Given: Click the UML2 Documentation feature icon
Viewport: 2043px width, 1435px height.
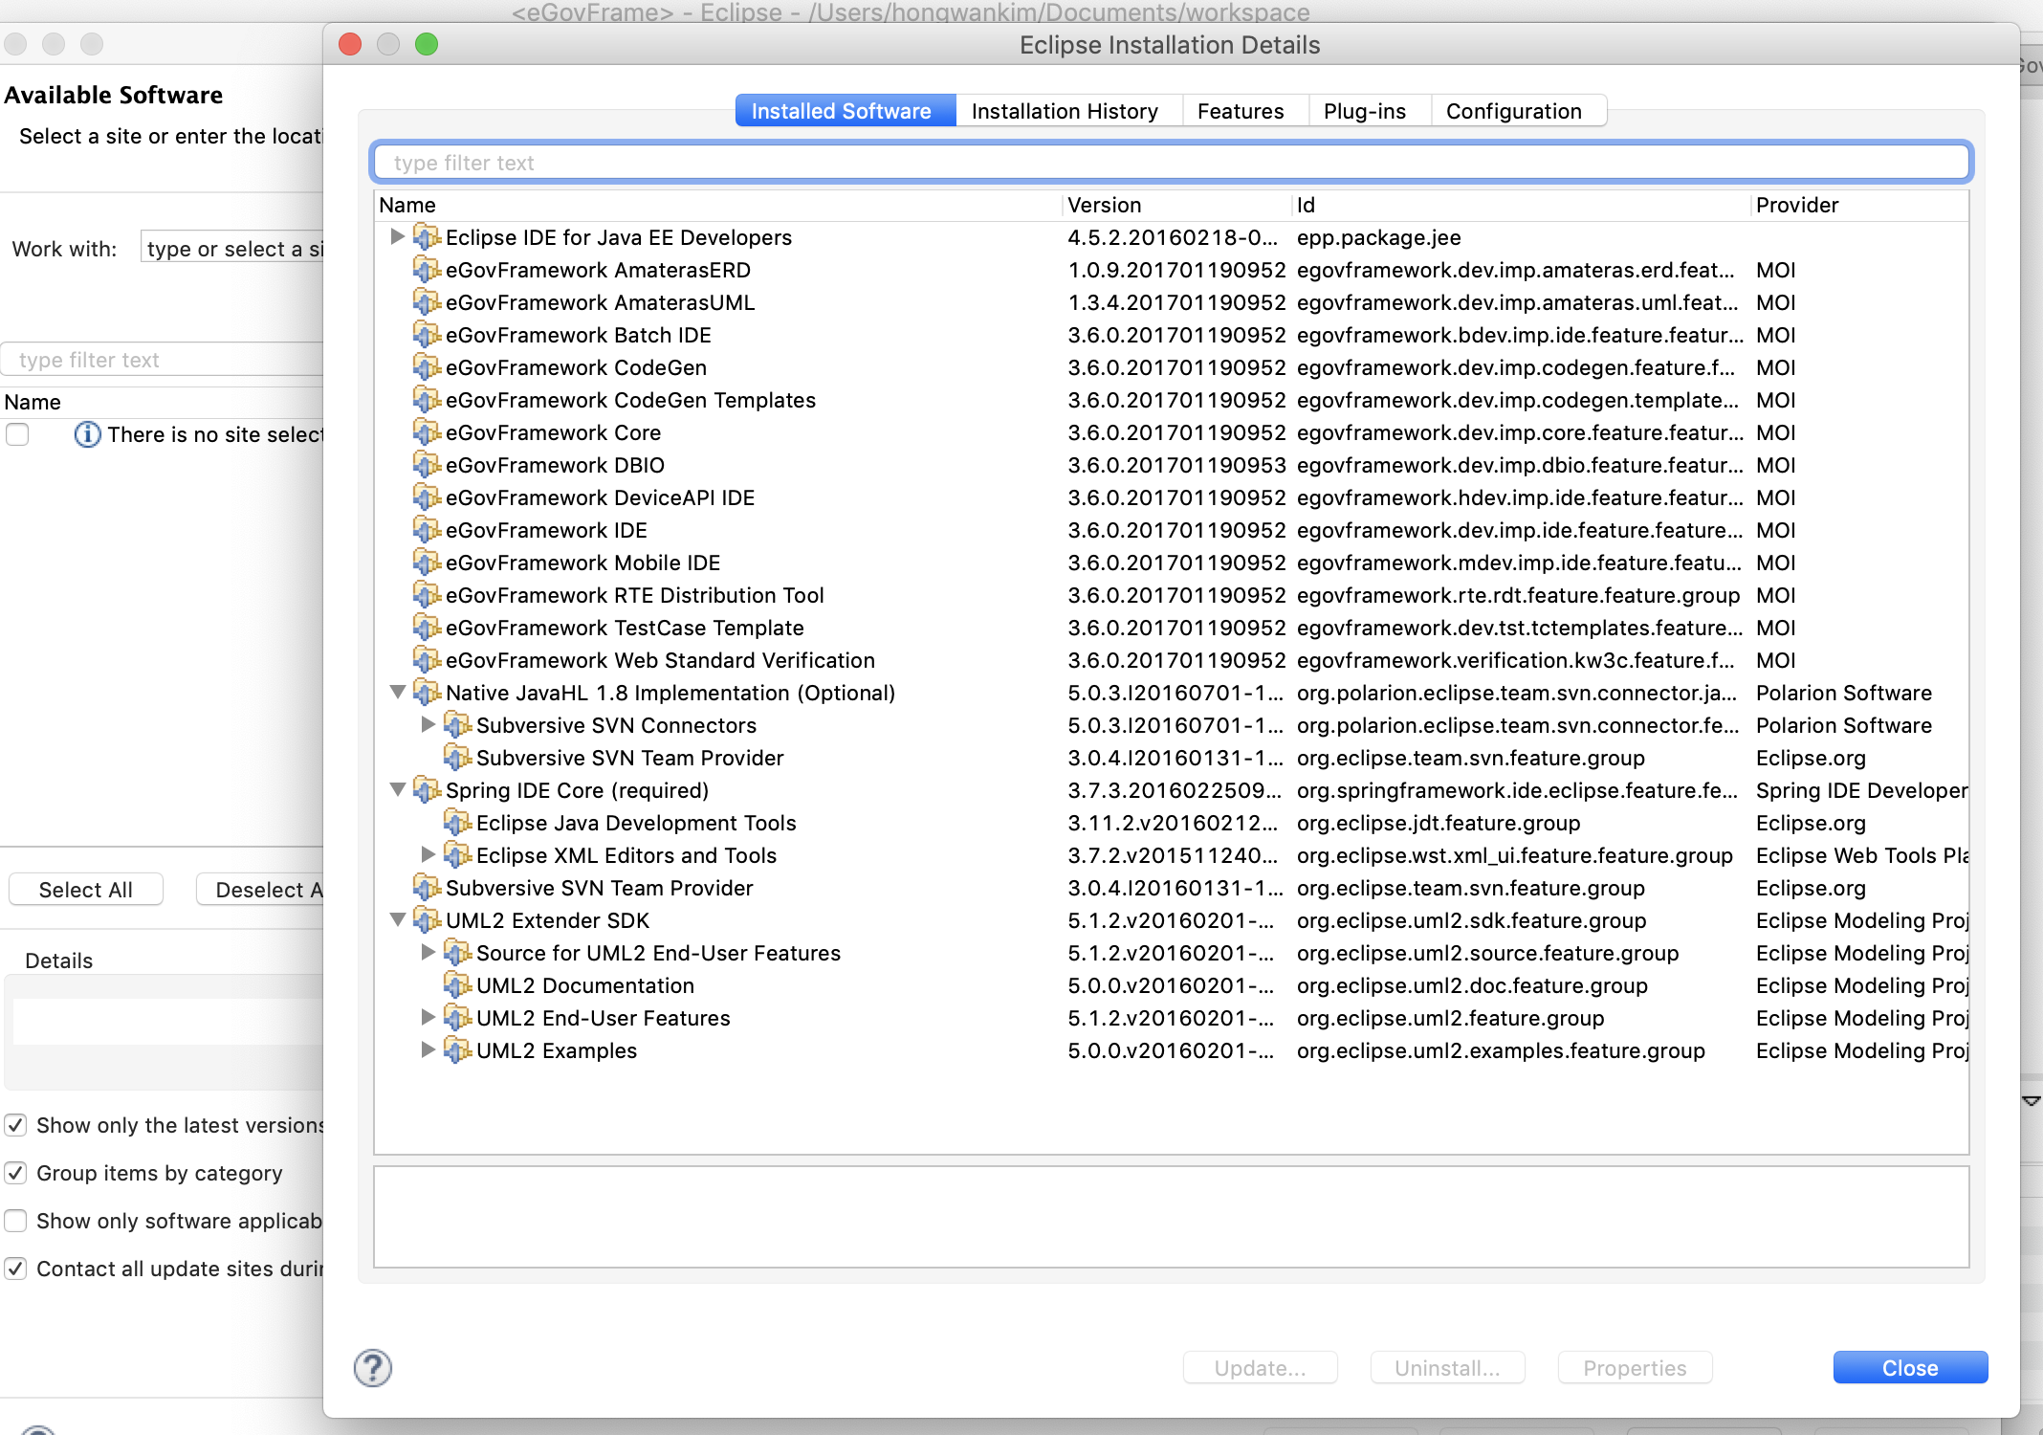Looking at the screenshot, I should (457, 985).
